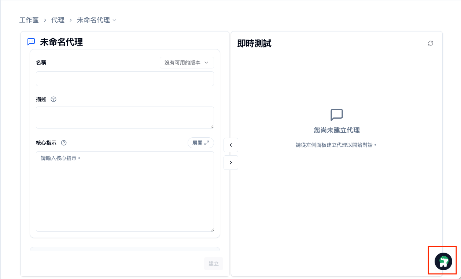Viewport: 461px width, 279px height.
Task: Go to 工作區 in the breadcrumb
Action: click(29, 20)
